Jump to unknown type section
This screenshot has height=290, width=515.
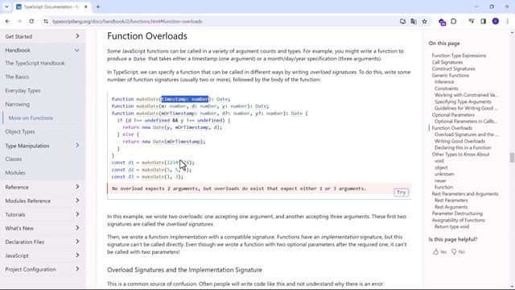click(x=444, y=174)
